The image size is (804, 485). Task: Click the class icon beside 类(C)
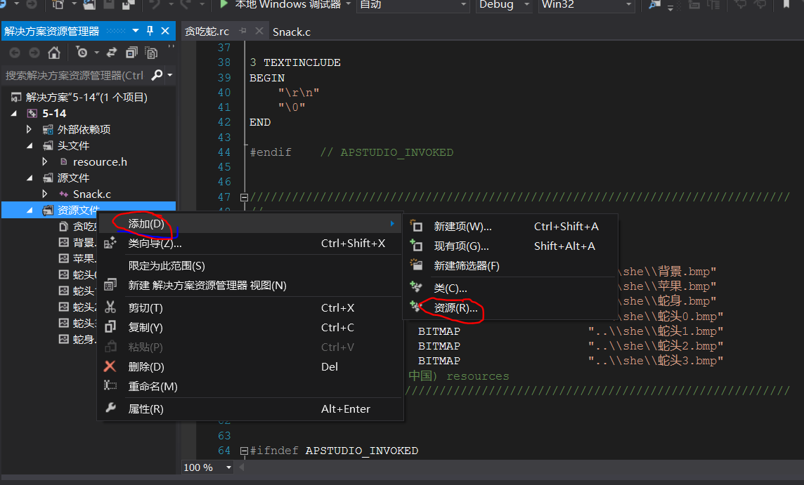tap(416, 287)
